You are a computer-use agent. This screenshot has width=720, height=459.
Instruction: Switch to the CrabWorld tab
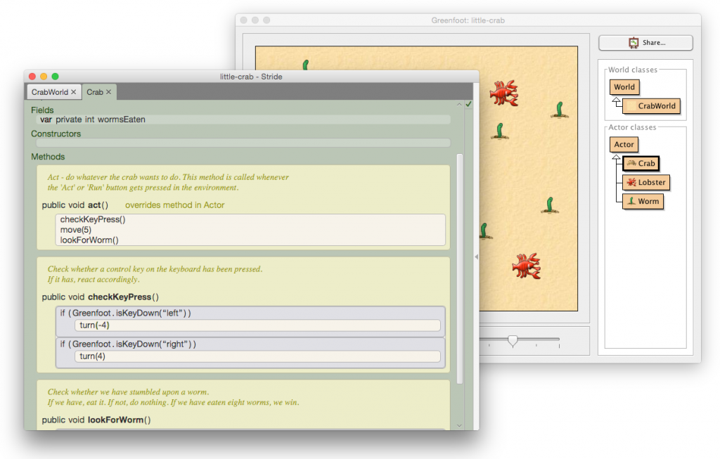coord(49,91)
